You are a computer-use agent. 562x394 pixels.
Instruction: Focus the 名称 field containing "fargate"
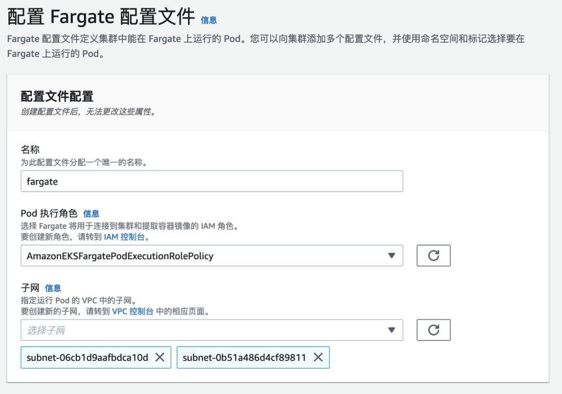pos(212,182)
